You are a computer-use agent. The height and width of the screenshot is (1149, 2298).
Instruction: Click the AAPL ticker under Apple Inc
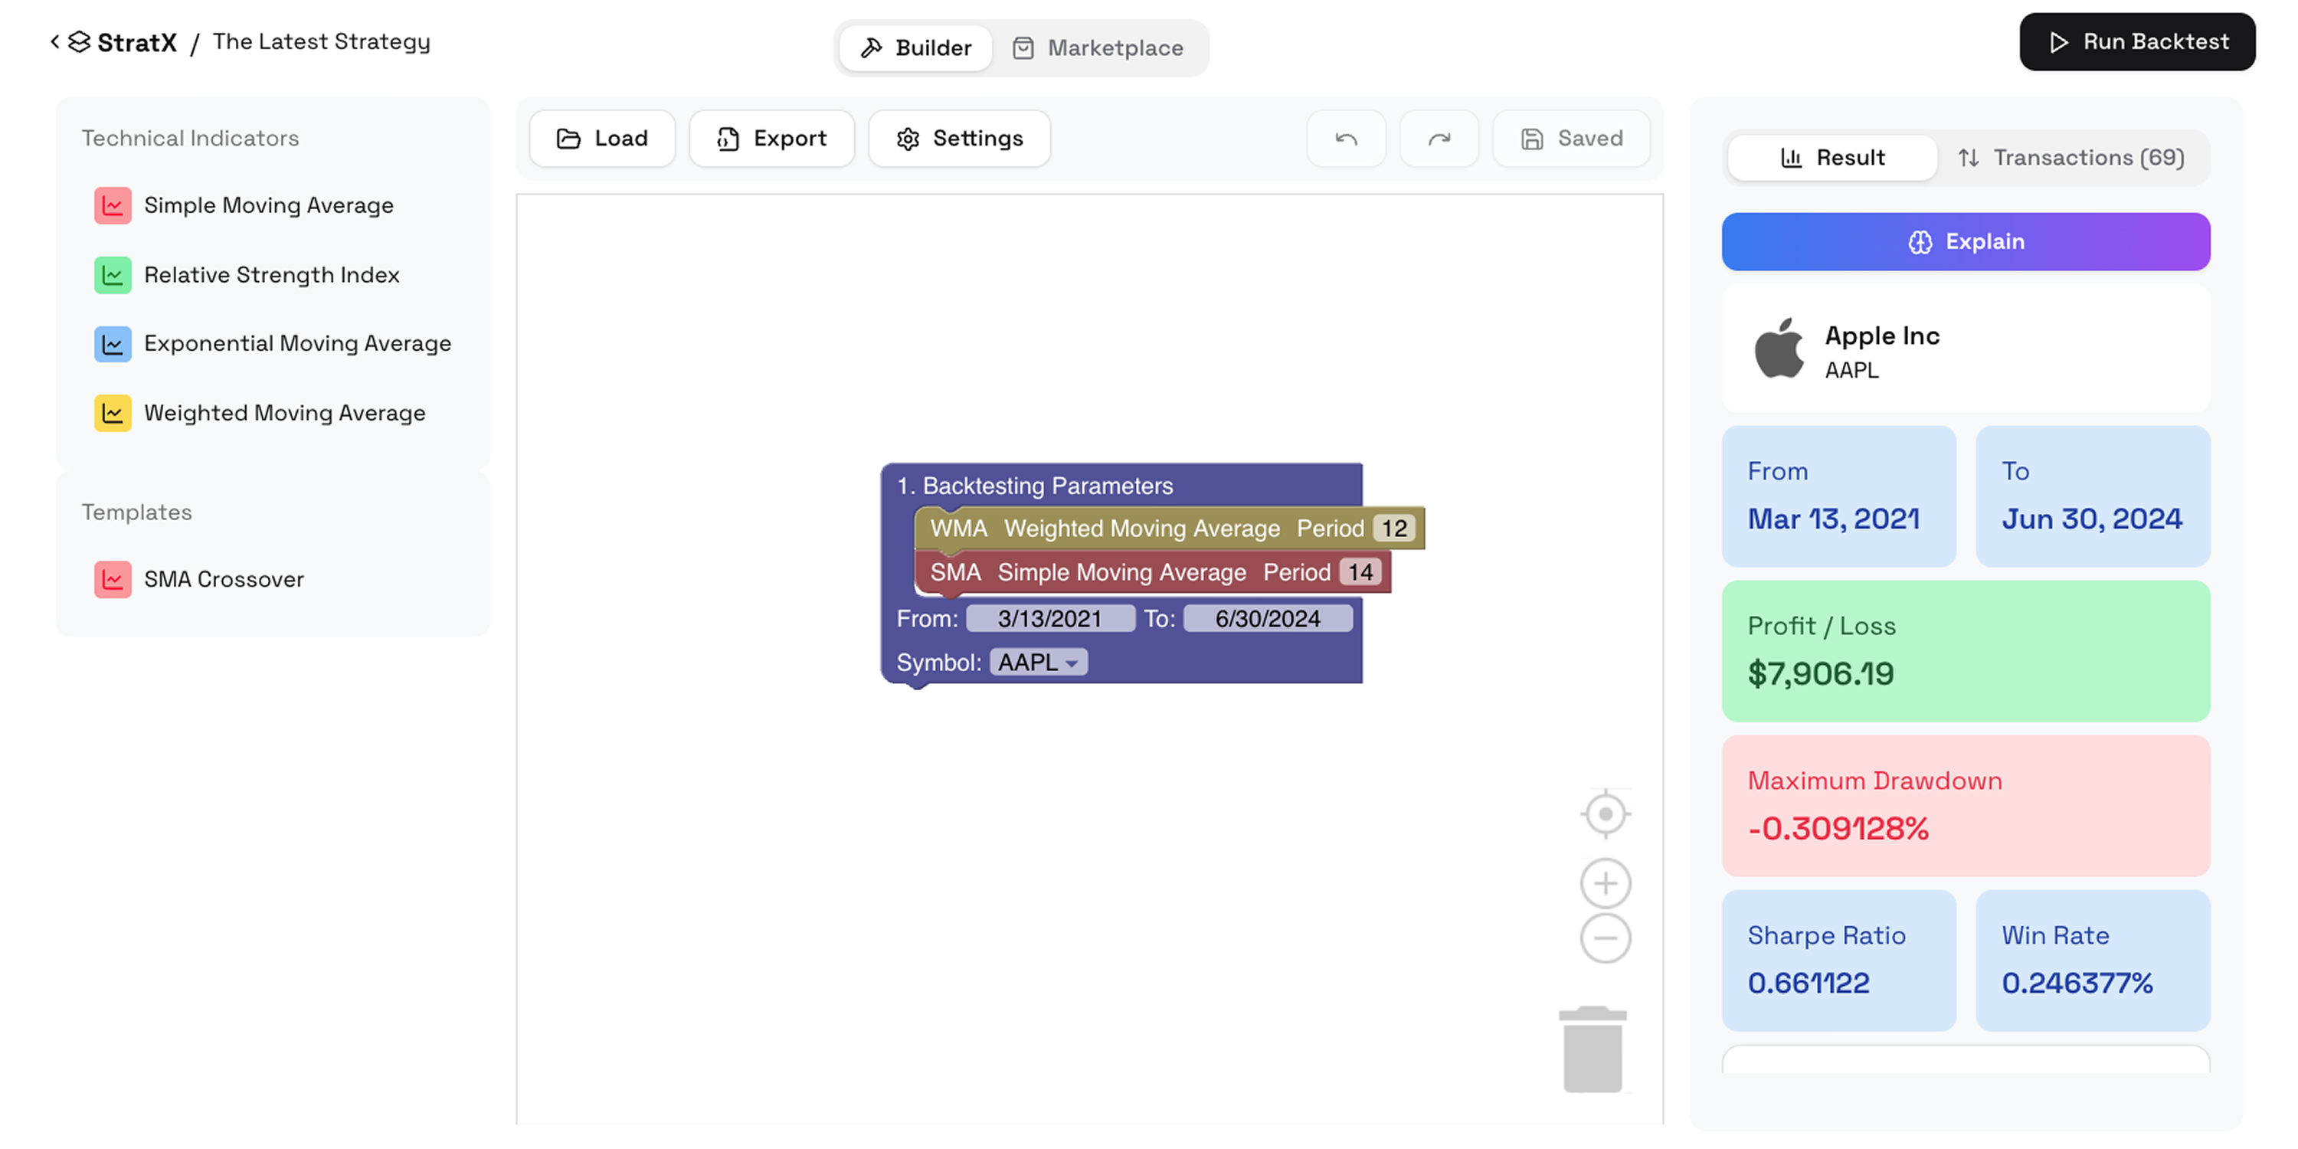coord(1851,370)
